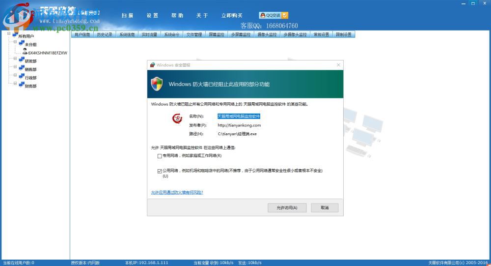Switch to the 文件管理 tab

point(194,34)
